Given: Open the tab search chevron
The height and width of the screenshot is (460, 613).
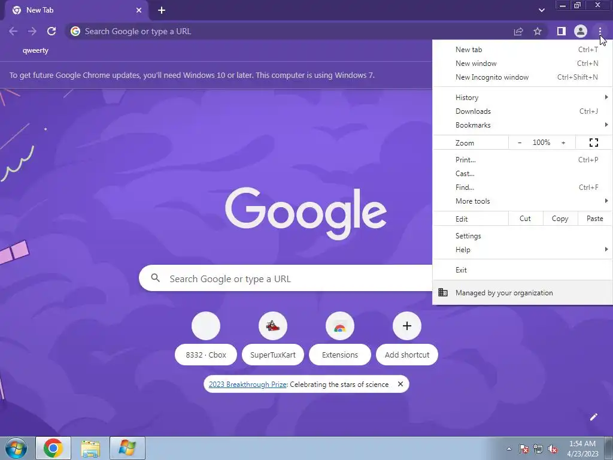Looking at the screenshot, I should coord(541,10).
